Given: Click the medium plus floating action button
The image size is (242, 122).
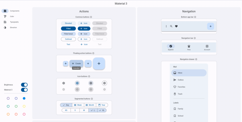Looking at the screenshot, I should tap(88, 64).
